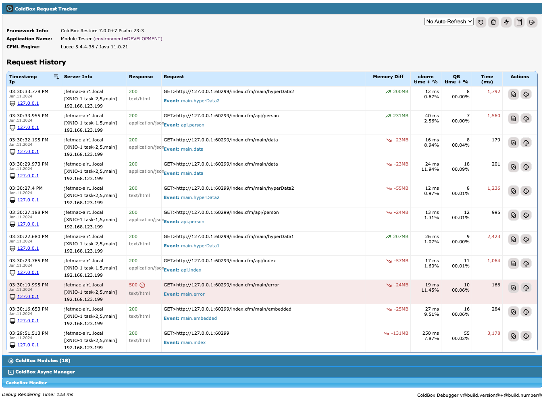Click the 231MB memory diff value
This screenshot has width=545, height=402.
click(x=401, y=116)
